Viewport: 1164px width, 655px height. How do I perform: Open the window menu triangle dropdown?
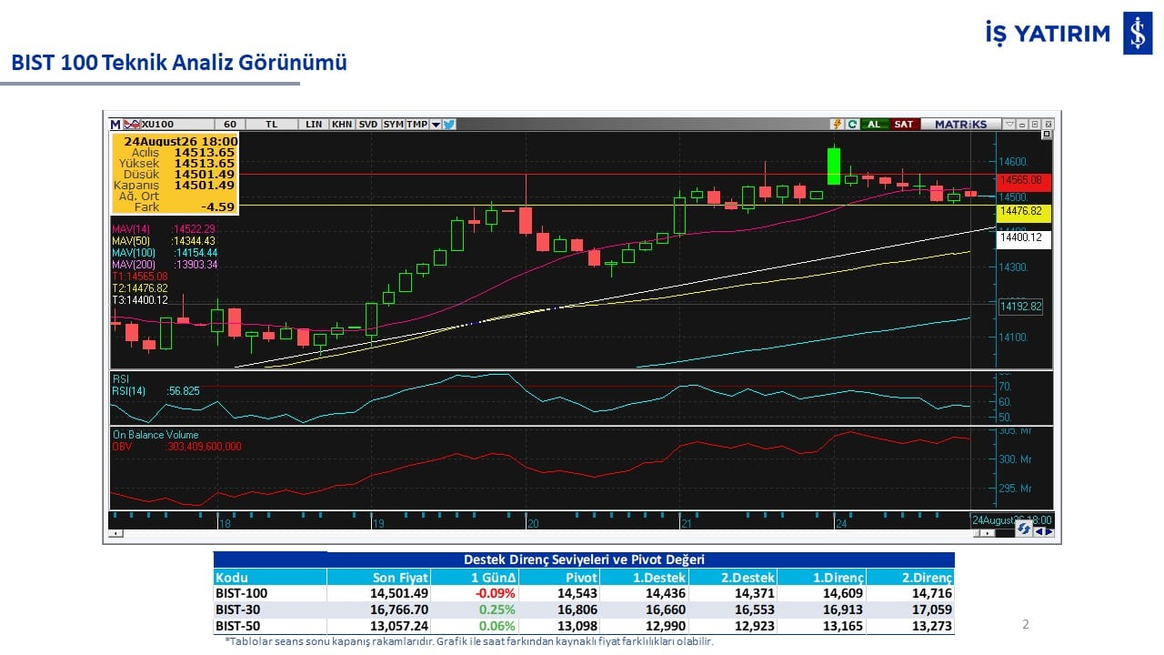coord(1010,124)
